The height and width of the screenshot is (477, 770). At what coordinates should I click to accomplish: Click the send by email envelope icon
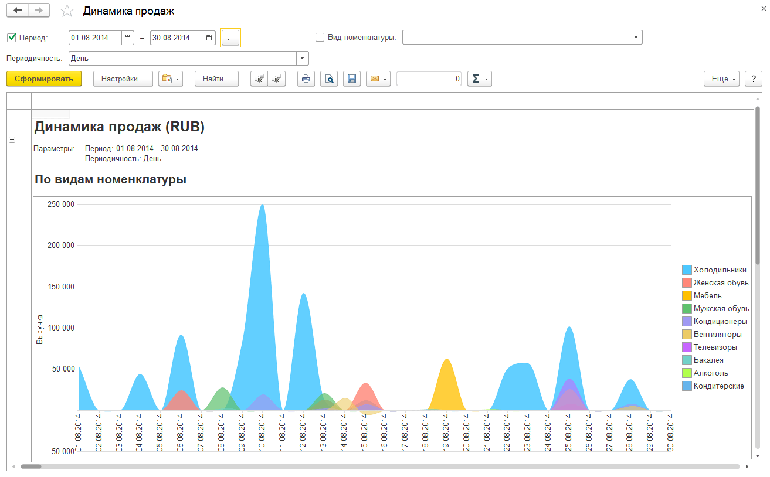pos(375,79)
